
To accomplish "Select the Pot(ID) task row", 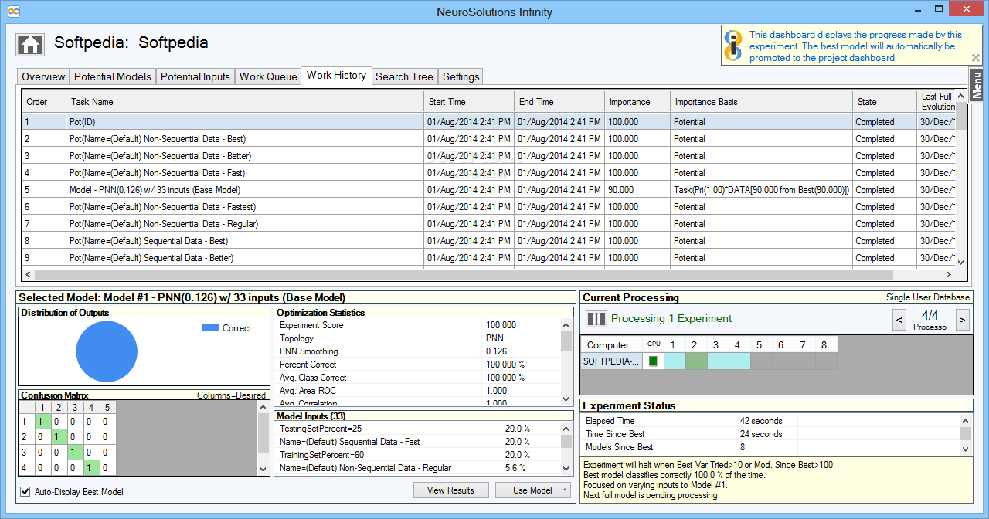I will [488, 122].
